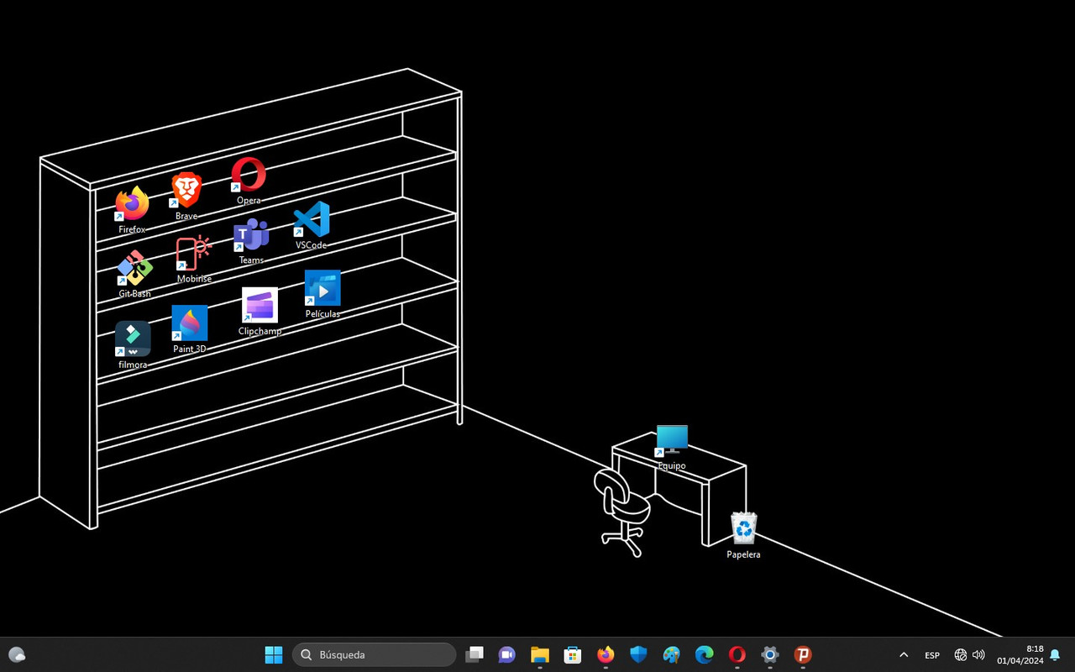Open the Firefox desktop shortcut
1075x672 pixels.
coord(132,210)
